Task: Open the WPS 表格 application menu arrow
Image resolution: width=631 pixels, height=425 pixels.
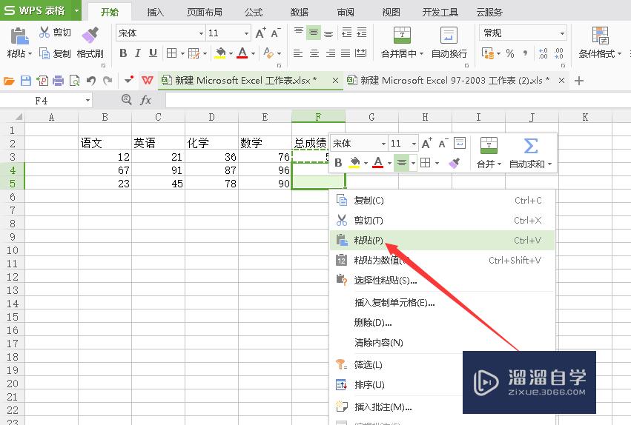Action: tap(76, 10)
